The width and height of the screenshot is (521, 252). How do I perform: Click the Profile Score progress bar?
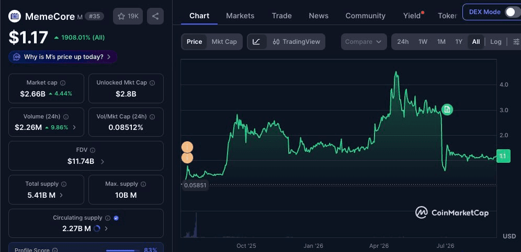point(122,250)
